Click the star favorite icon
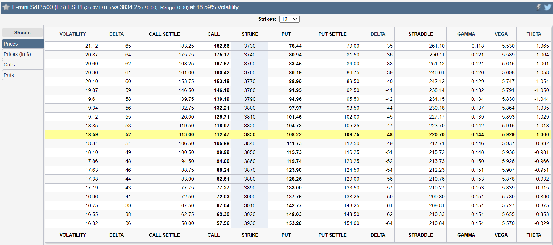553x245 pixels. (x=6, y=7)
